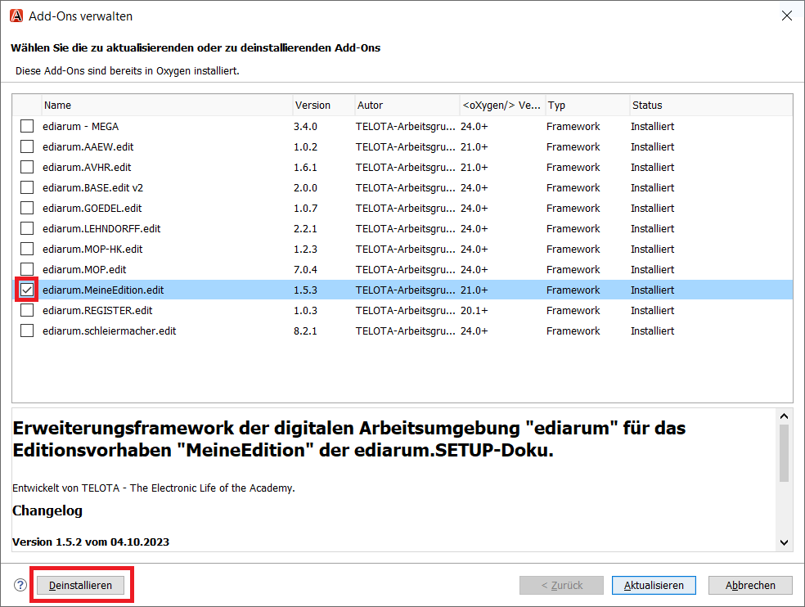Click version value '1.0.2'

(x=305, y=147)
